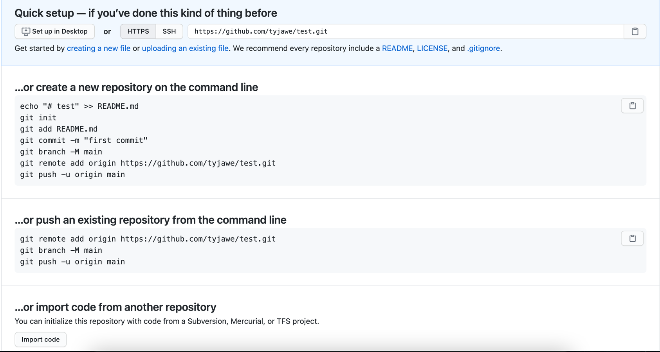Click the Quick setup heading
The height and width of the screenshot is (352, 660).
pos(146,13)
